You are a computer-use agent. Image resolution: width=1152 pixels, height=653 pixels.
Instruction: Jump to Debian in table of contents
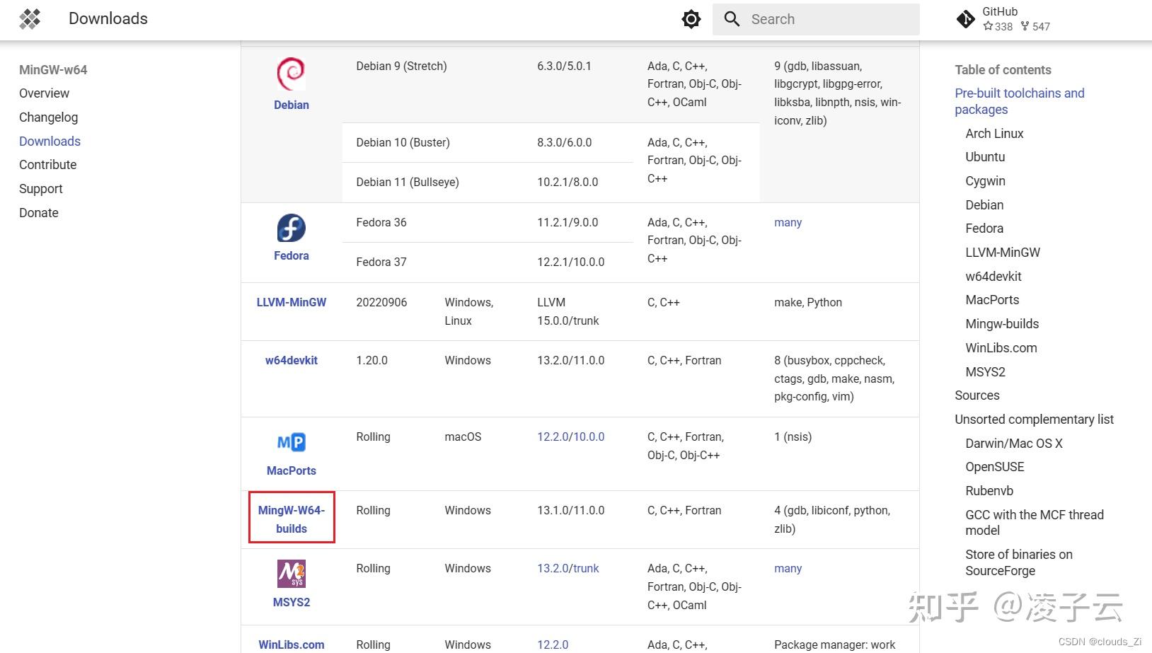[x=984, y=205]
